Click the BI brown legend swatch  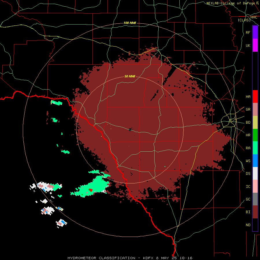(x=255, y=212)
